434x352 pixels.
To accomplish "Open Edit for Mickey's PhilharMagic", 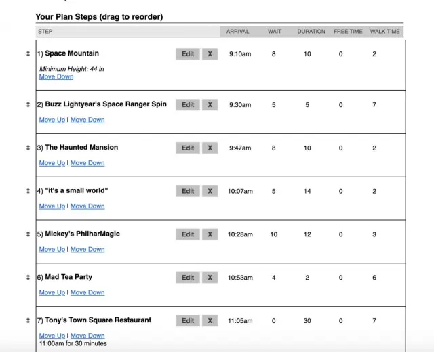I will pyautogui.click(x=188, y=234).
